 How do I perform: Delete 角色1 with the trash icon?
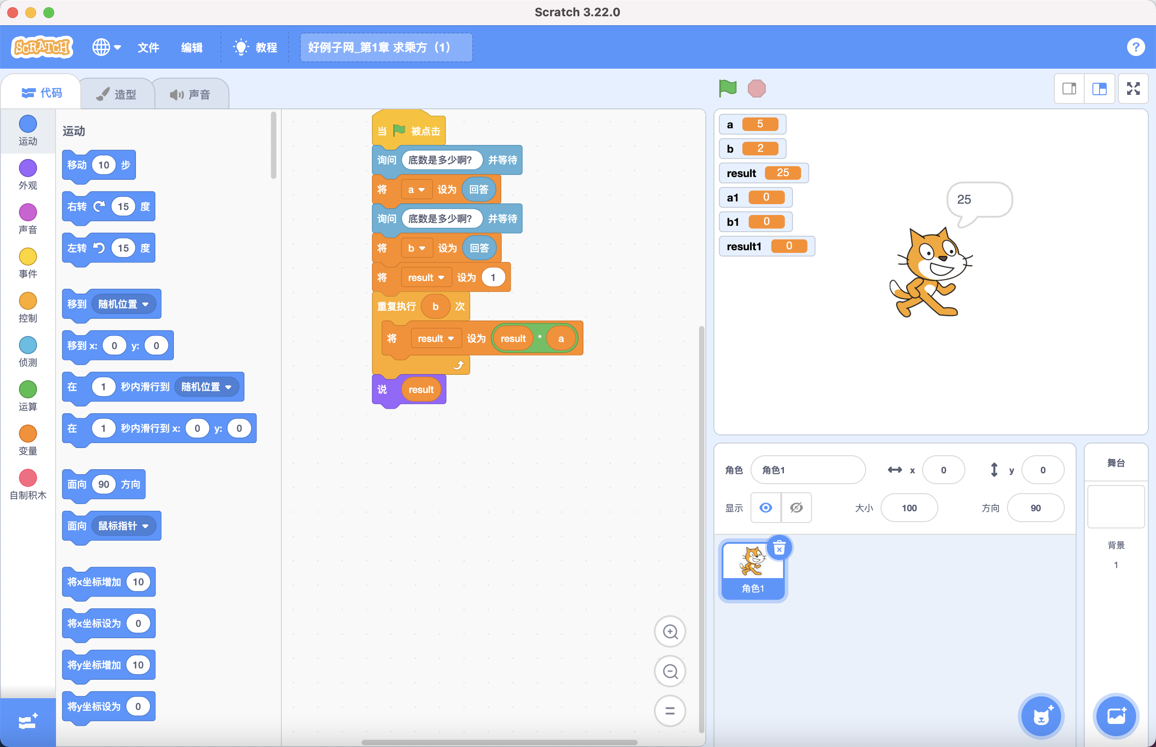[x=779, y=548]
